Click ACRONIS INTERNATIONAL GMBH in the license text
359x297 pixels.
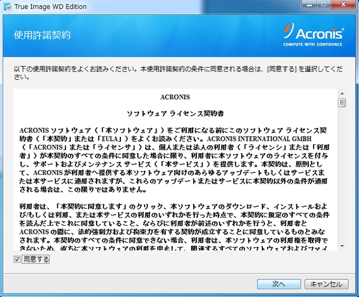click(x=259, y=139)
